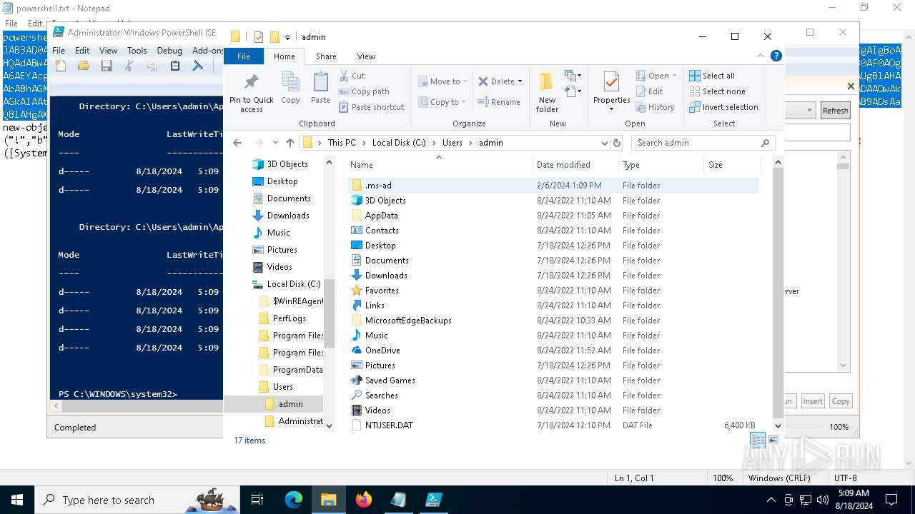Open Debug menu in PowerShell ISE
915x514 pixels.
(x=169, y=51)
